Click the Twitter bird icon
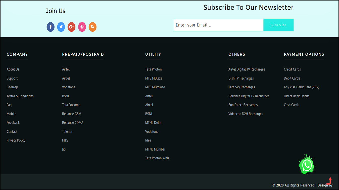339x190 pixels. tap(61, 27)
